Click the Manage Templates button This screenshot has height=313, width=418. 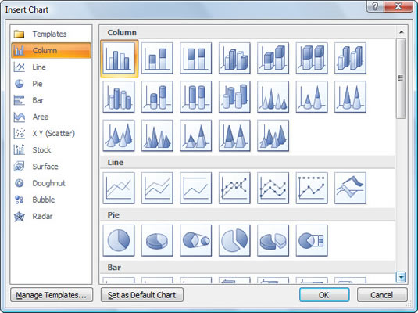(x=52, y=295)
